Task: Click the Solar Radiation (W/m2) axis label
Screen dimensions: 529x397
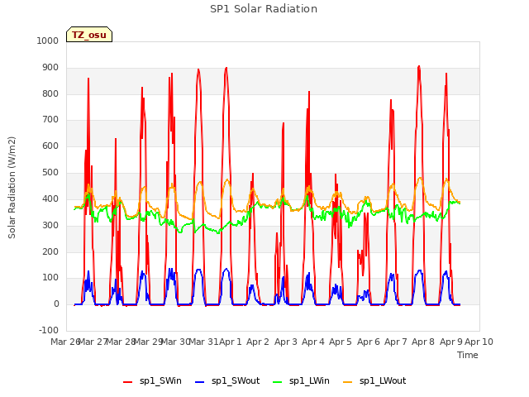Action: click(x=12, y=188)
